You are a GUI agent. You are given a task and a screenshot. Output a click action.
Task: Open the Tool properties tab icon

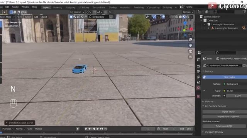(x=198, y=59)
